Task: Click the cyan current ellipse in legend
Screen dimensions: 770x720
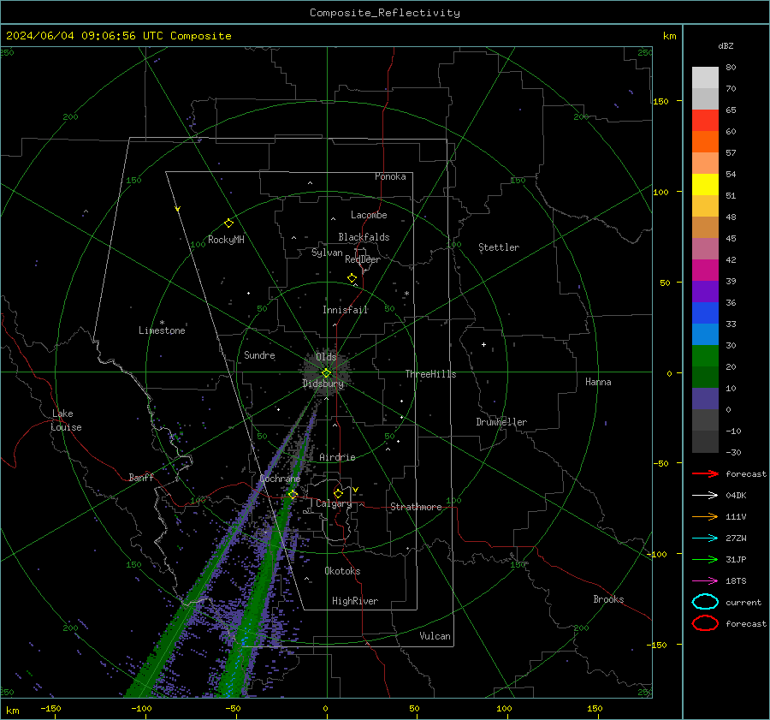Action: tap(705, 602)
